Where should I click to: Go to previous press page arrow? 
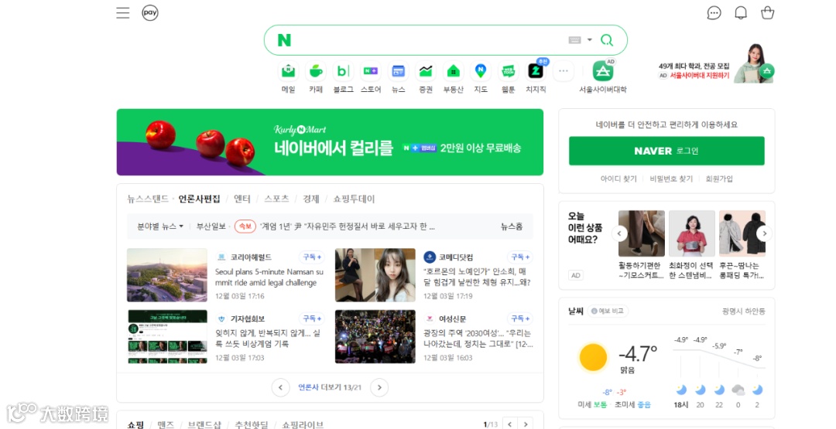(x=280, y=387)
